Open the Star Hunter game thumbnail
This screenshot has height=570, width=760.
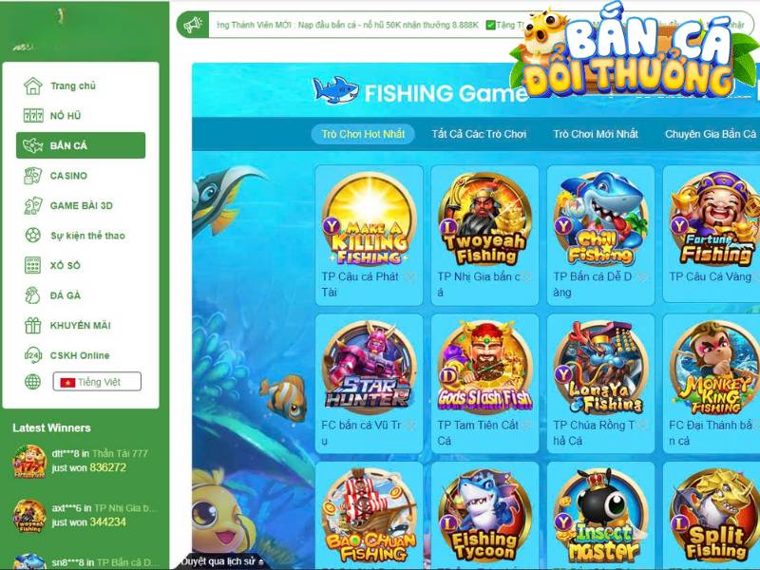point(370,369)
